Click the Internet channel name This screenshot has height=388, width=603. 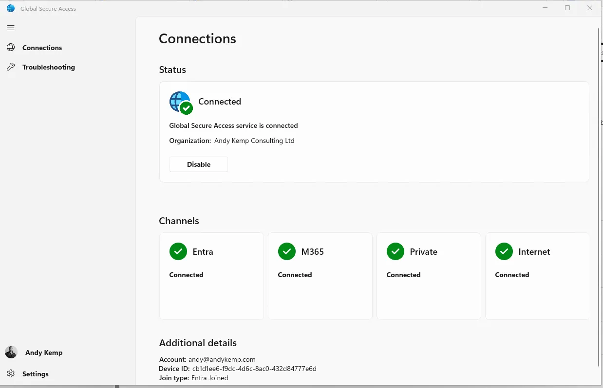pyautogui.click(x=534, y=252)
